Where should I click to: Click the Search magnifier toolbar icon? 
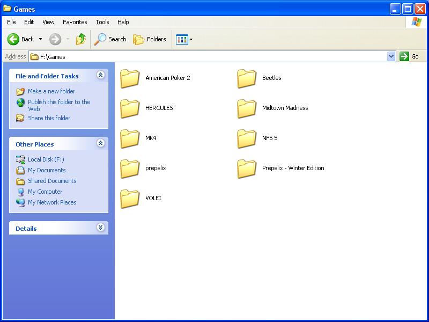pos(100,39)
